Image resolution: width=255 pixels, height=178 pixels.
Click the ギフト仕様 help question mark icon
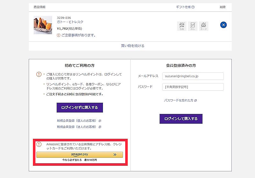pyautogui.click(x=193, y=7)
